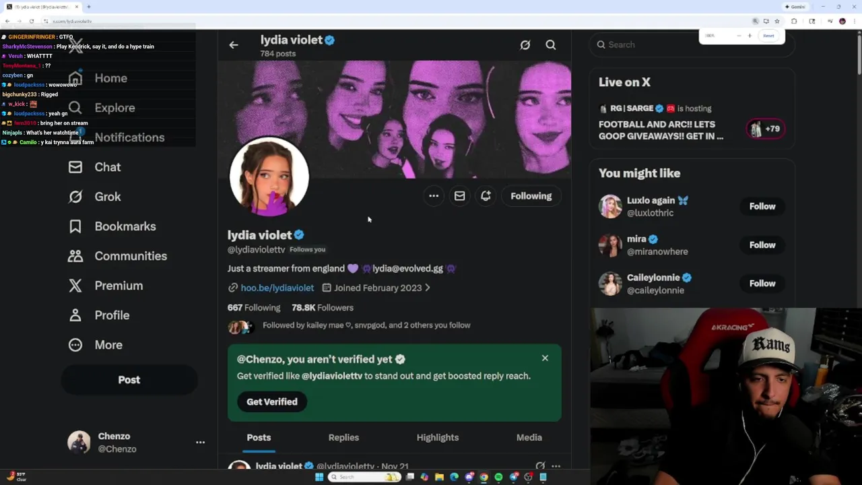Open more options on Nov 21 post
Image resolution: width=862 pixels, height=485 pixels.
point(556,466)
